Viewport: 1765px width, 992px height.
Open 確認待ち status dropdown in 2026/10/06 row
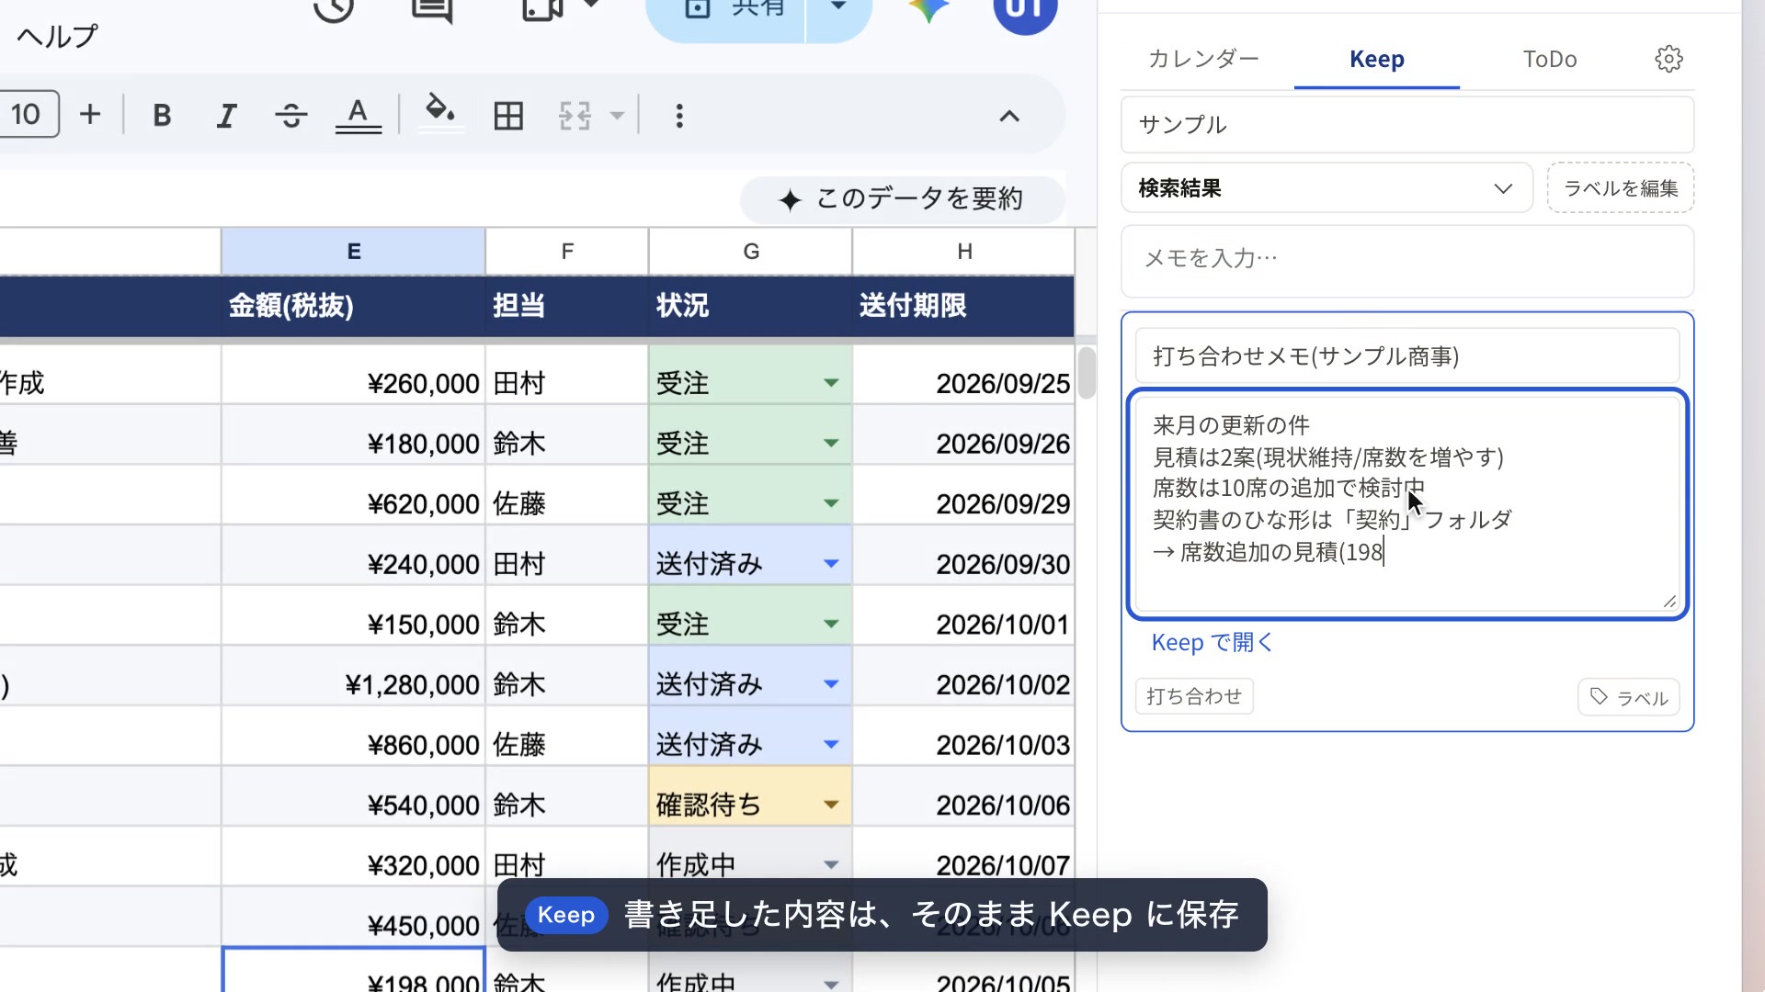[831, 805]
